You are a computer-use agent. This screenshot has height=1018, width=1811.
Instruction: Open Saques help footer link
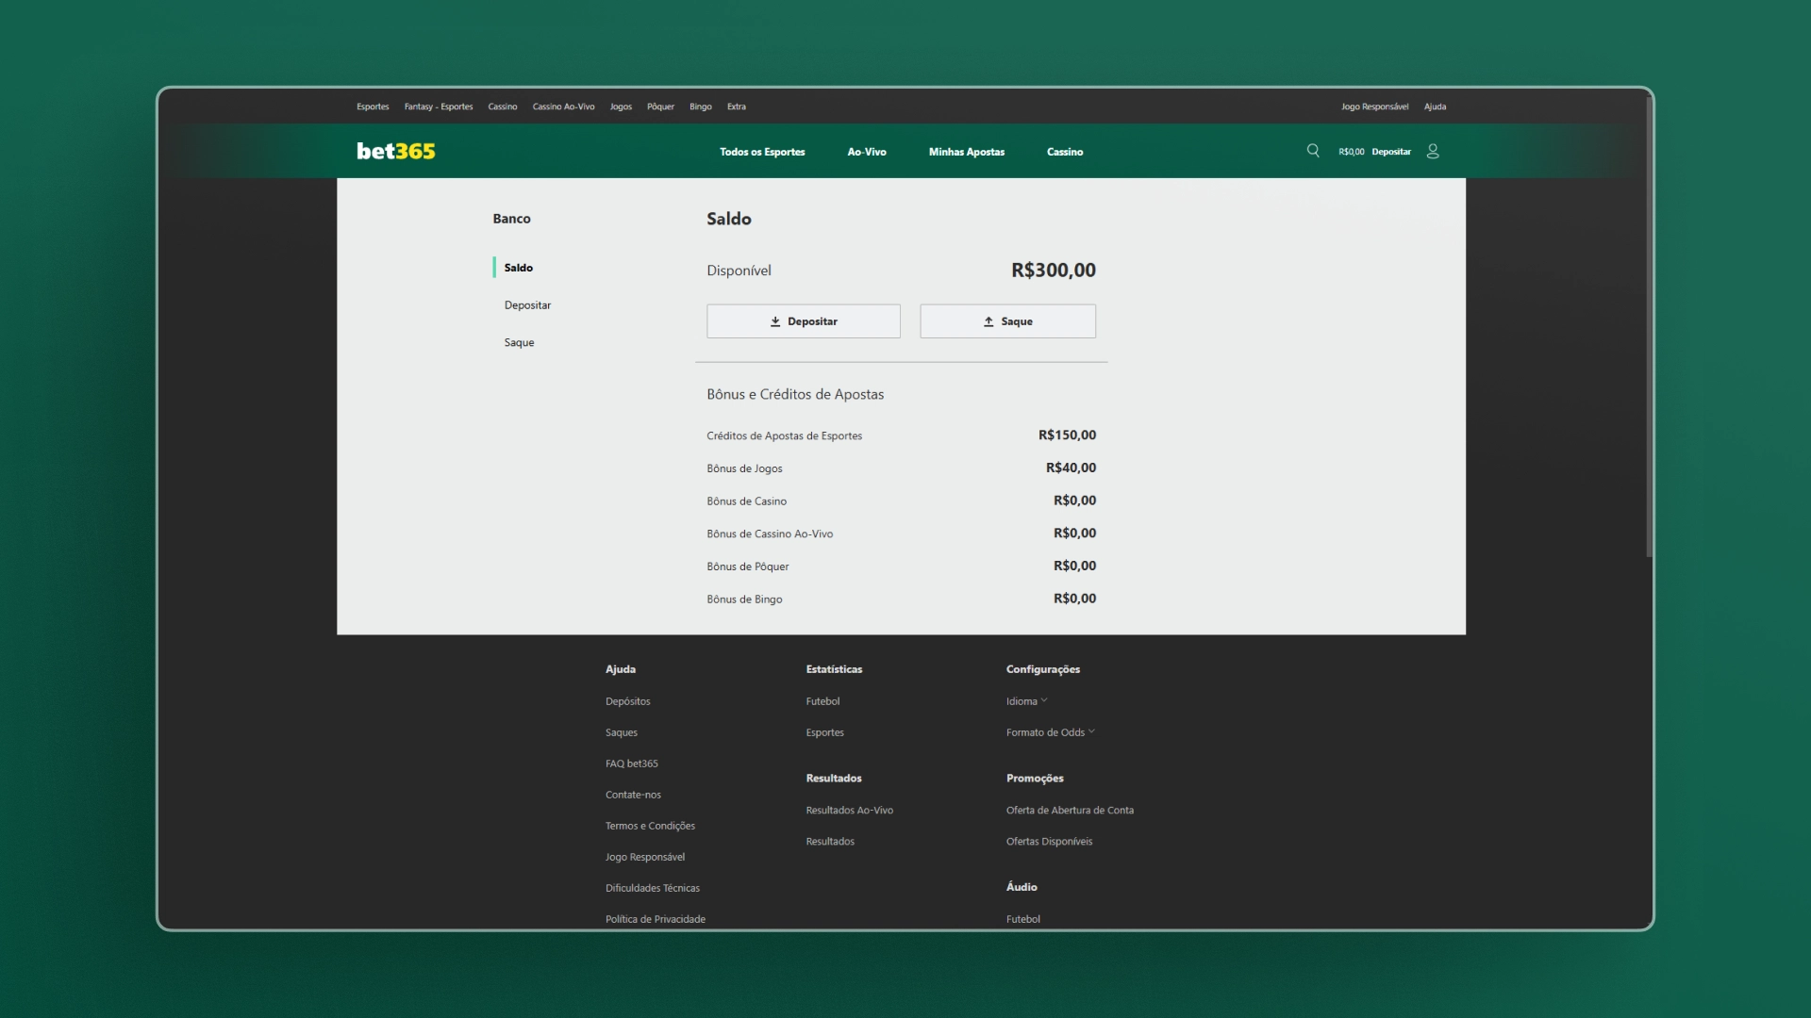(x=622, y=732)
